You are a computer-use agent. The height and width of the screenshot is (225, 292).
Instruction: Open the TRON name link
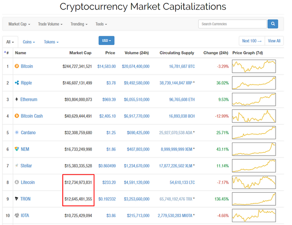[x=25, y=199]
